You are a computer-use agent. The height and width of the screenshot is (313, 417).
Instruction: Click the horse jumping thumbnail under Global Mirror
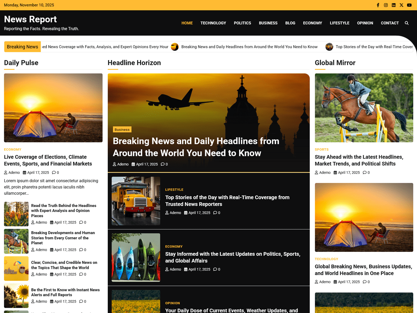point(364,108)
